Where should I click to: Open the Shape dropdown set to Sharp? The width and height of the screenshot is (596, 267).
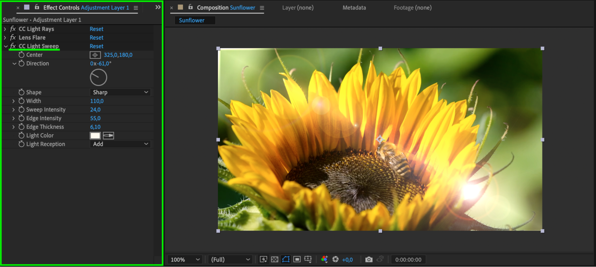click(120, 92)
